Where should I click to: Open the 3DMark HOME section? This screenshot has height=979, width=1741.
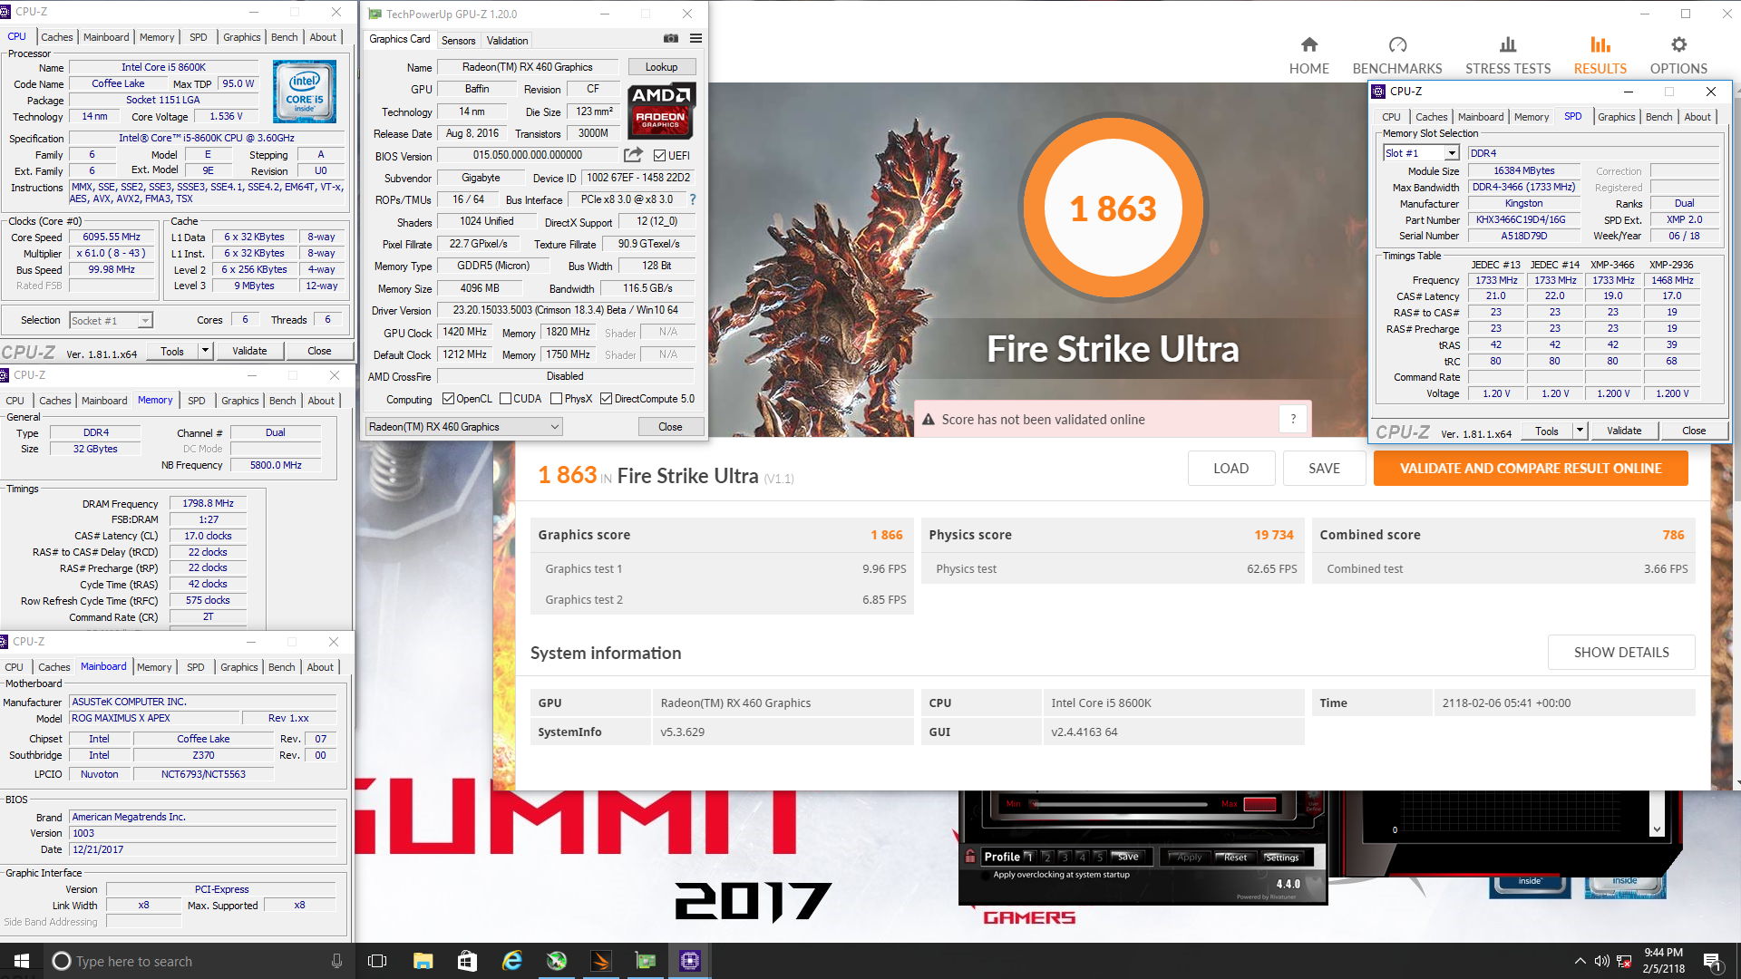pyautogui.click(x=1308, y=55)
